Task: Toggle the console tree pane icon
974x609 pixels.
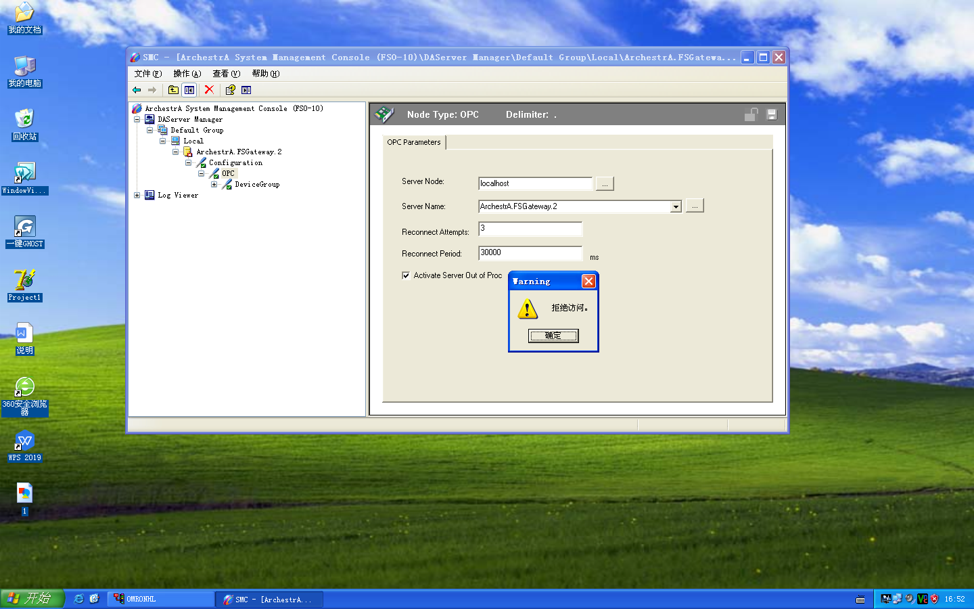Action: (189, 90)
